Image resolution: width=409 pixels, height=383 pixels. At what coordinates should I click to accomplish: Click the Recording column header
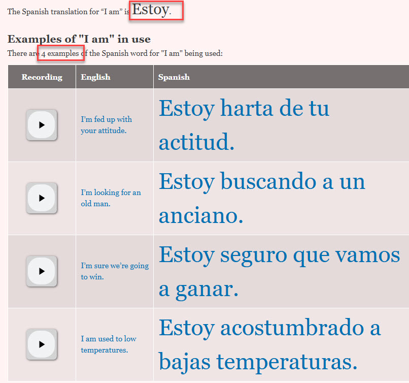click(42, 77)
